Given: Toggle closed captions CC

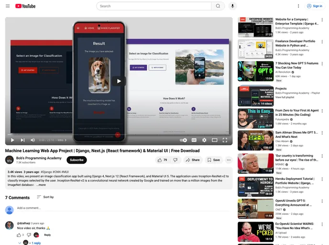Looking at the screenshot, I should [194, 140].
